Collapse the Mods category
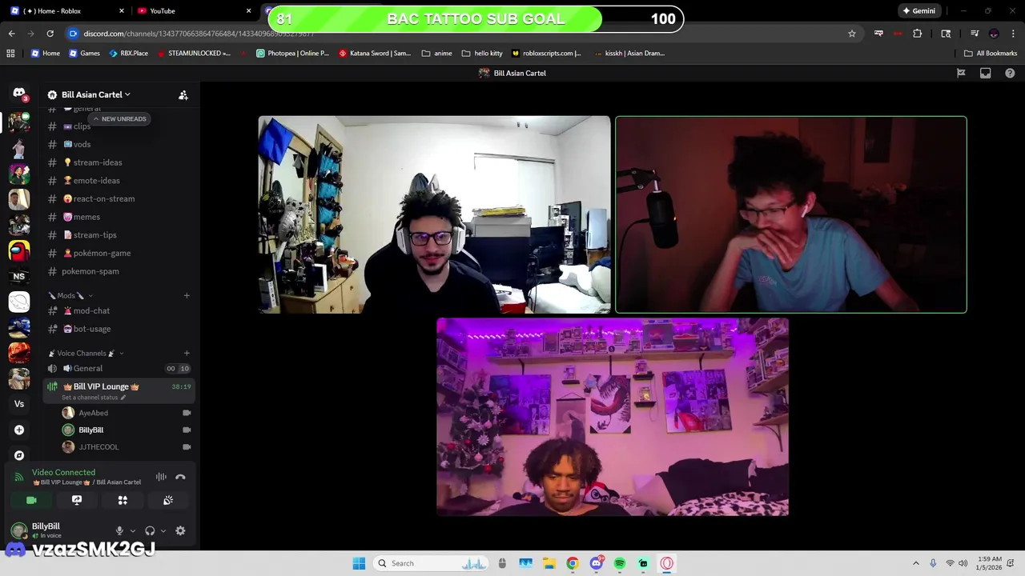Screen dimensions: 1025x576 point(70,295)
